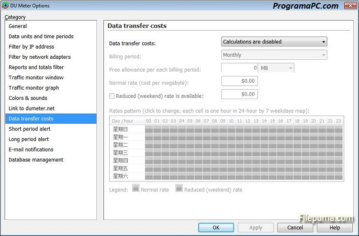This screenshot has width=359, height=236.
Task: Open Short period alert settings
Action: [x=51, y=129]
